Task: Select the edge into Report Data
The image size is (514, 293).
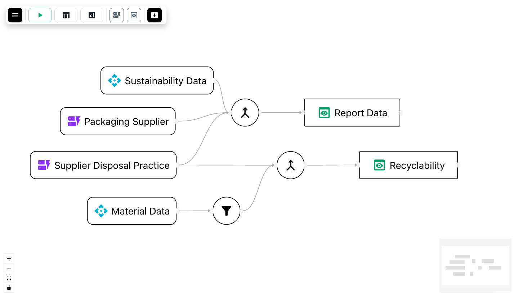Action: pyautogui.click(x=281, y=113)
